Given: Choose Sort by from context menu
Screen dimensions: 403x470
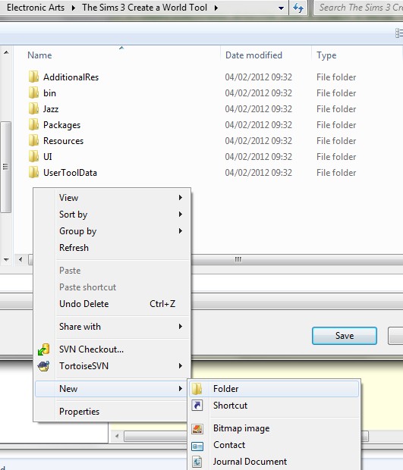Looking at the screenshot, I should pos(112,215).
